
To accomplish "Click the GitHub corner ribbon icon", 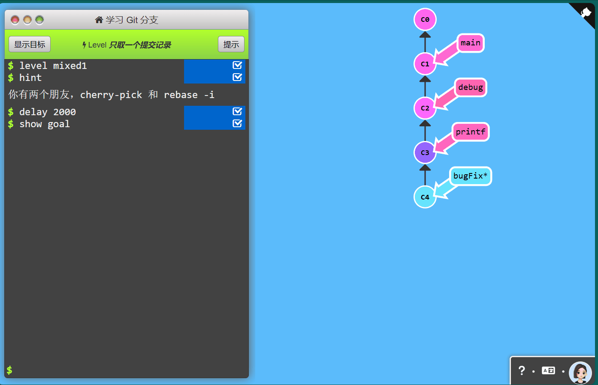I will pyautogui.click(x=586, y=12).
